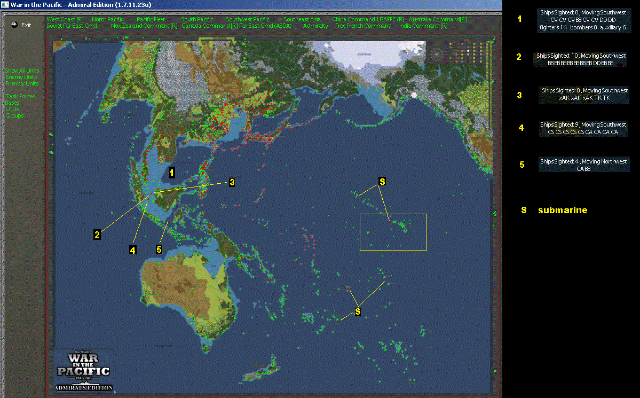
Task: Open Free French Command
Action: point(364,26)
